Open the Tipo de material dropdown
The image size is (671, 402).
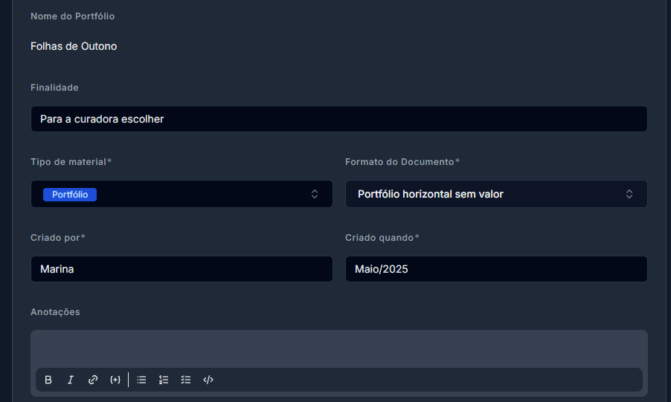click(182, 194)
